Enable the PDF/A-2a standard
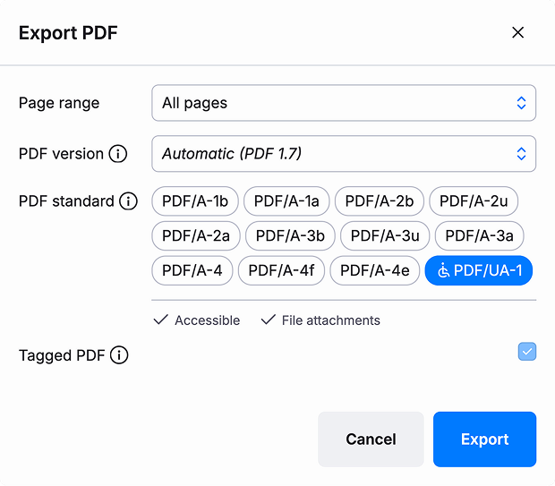Screen dimensions: 555x486 pos(196,236)
